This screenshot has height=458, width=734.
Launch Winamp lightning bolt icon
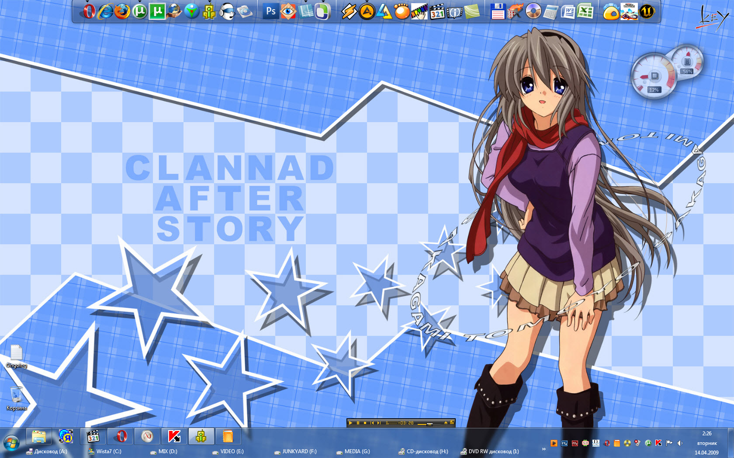pos(349,11)
